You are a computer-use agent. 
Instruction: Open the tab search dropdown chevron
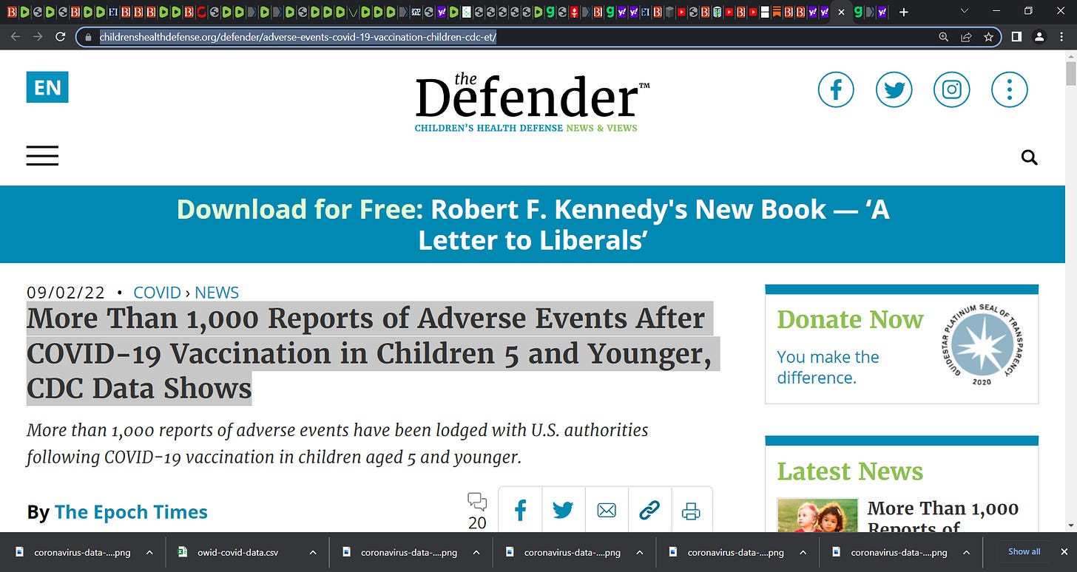pyautogui.click(x=964, y=11)
